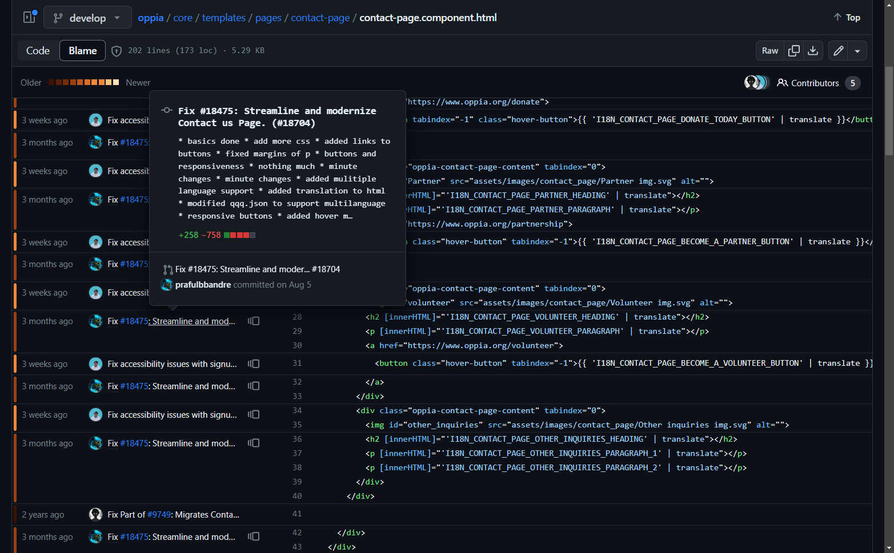894x553 pixels.
Task: View blame prior to change at line 28
Action: (254, 321)
